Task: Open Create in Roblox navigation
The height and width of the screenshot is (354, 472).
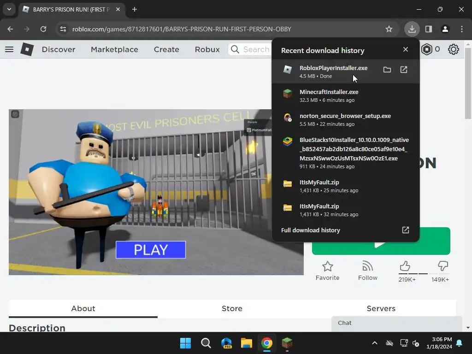Action: coord(166,49)
